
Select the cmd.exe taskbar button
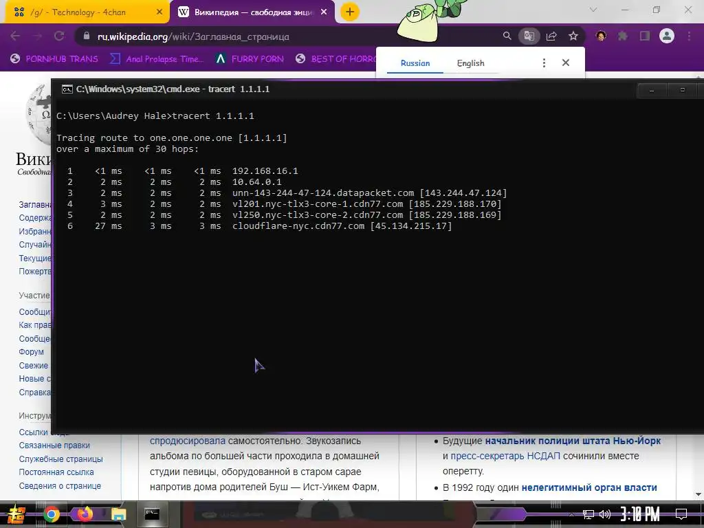pyautogui.click(x=152, y=514)
